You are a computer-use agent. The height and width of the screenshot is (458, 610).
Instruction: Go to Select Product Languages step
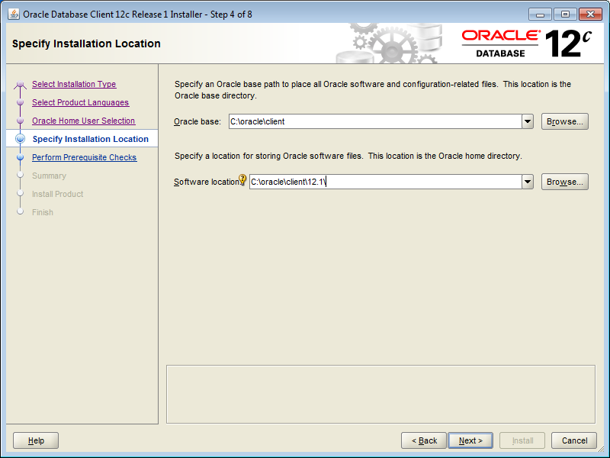81,102
